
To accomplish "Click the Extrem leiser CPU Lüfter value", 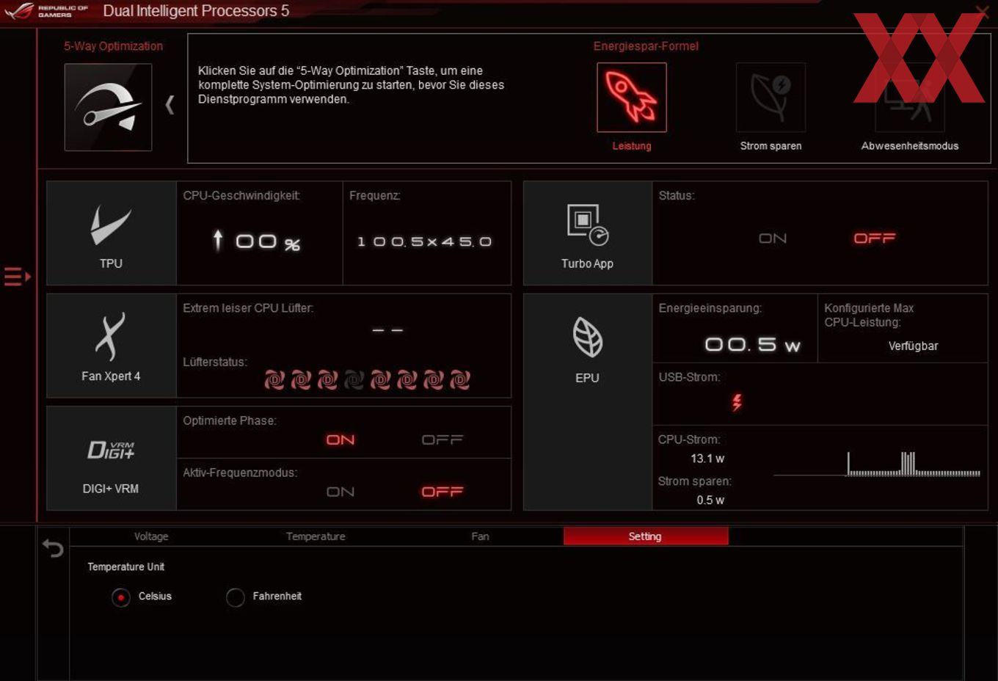I will coord(387,330).
